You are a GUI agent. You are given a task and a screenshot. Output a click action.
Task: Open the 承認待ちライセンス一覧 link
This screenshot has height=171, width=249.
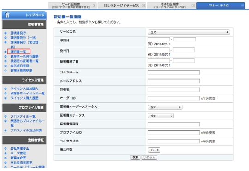tap(28, 93)
